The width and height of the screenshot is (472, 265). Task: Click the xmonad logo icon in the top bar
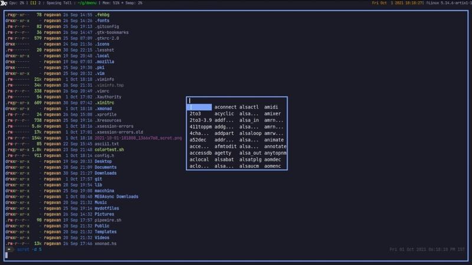coord(4,3)
